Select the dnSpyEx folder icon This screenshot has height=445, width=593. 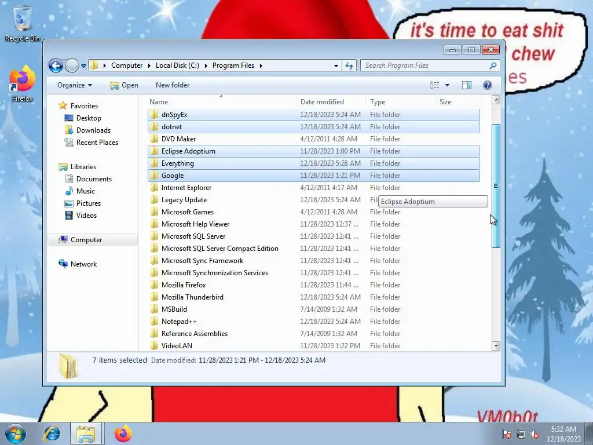pyautogui.click(x=154, y=115)
